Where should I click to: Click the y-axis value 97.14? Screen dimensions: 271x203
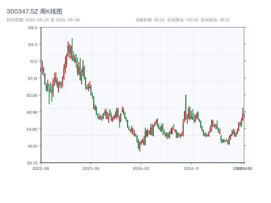point(33,78)
